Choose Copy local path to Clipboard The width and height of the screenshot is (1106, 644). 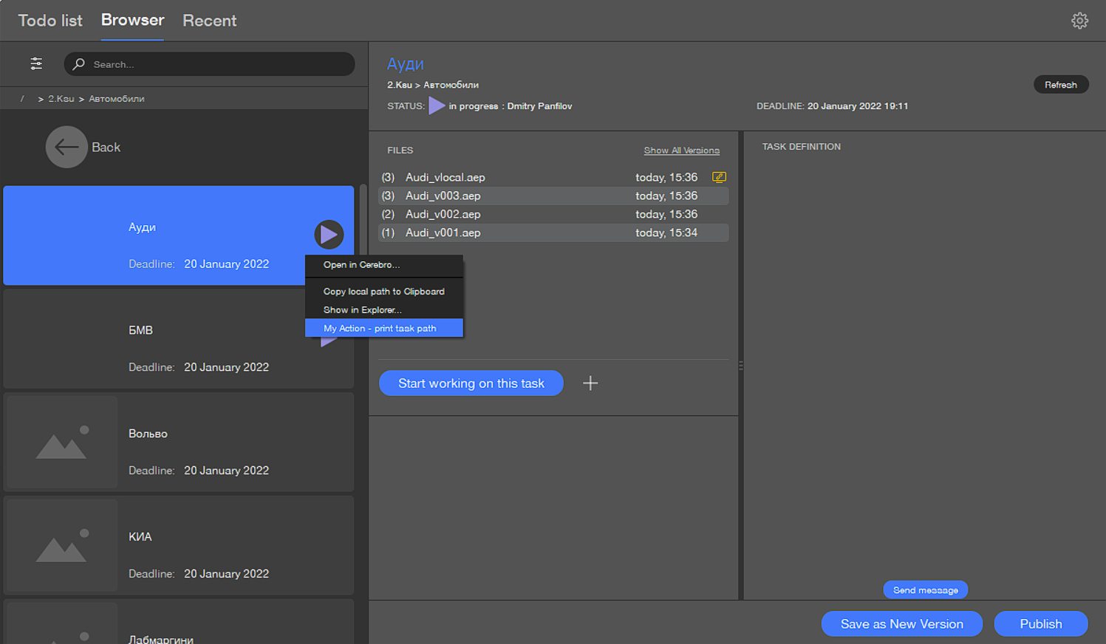coord(384,291)
